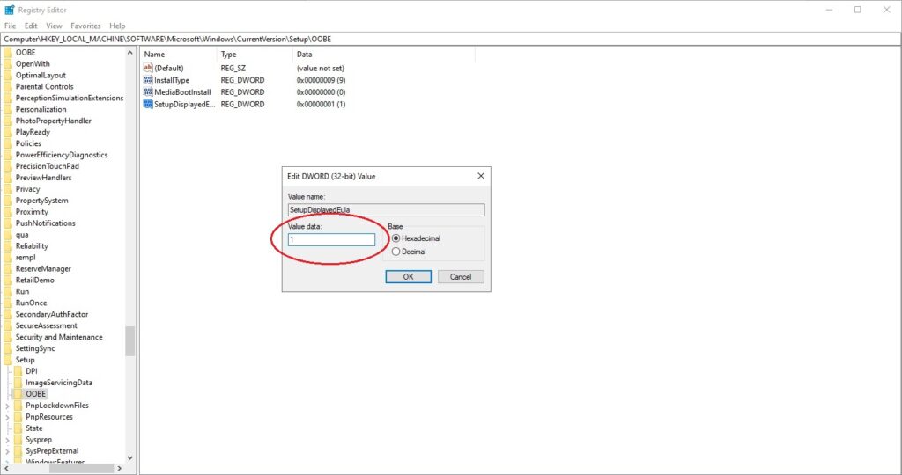
Task: Select the Policies folder icon
Action: [8, 143]
